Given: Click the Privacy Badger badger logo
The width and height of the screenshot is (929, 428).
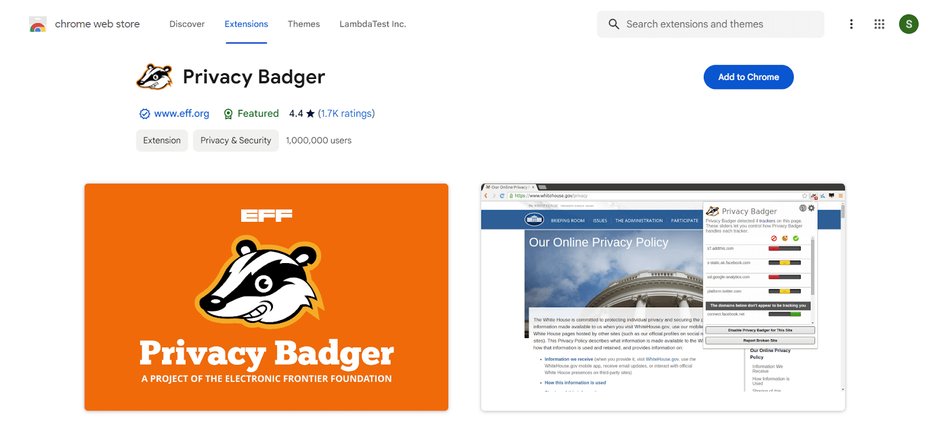Looking at the screenshot, I should (154, 77).
